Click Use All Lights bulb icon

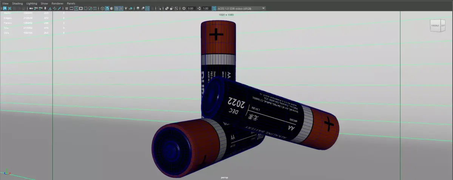pos(126,8)
